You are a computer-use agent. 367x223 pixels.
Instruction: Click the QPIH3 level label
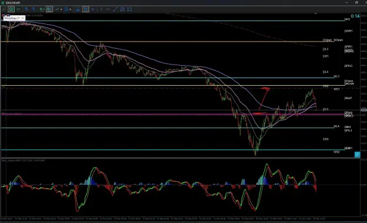(x=348, y=66)
